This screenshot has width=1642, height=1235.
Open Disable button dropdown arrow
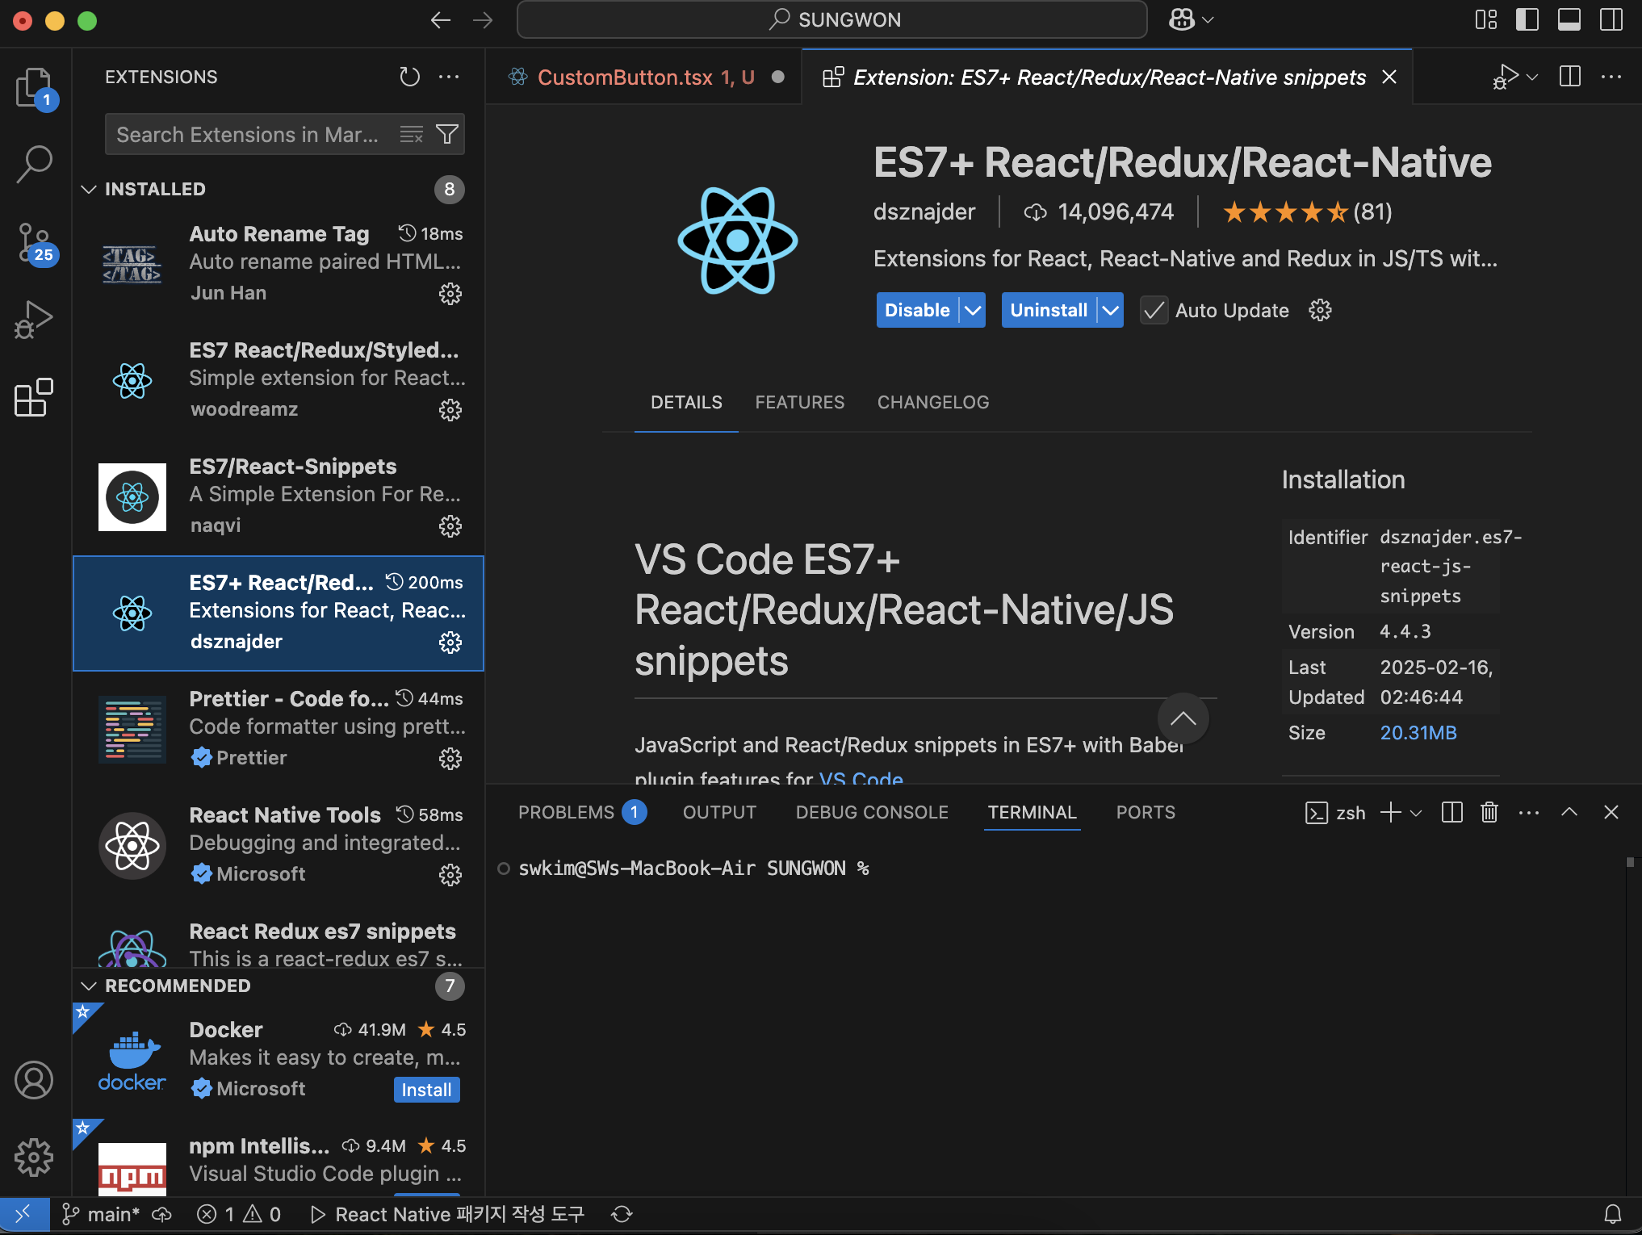click(973, 310)
